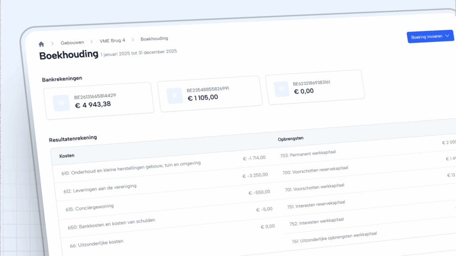This screenshot has width=456, height=256.
Task: Open the VME Brug 4 breadcrumb
Action: [x=112, y=40]
